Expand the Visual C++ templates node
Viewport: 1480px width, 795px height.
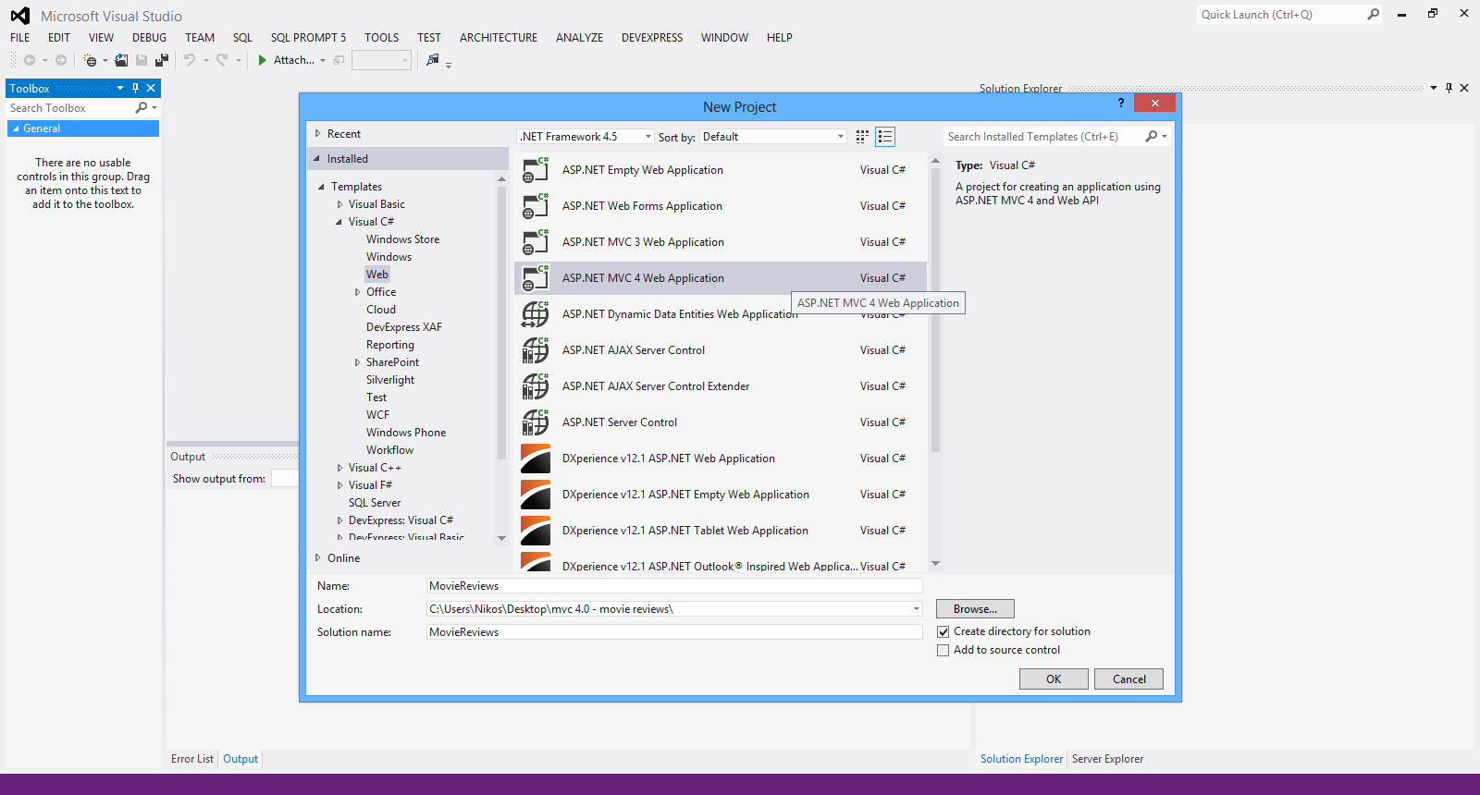tap(339, 468)
